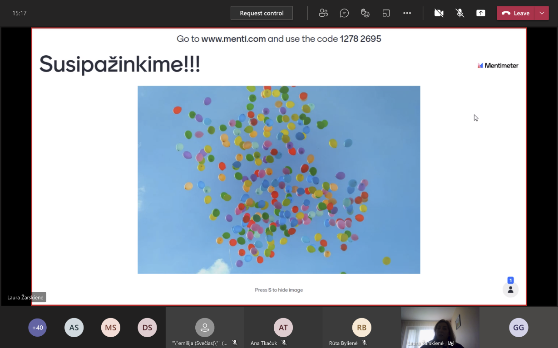The height and width of the screenshot is (348, 558).
Task: Open raise hand and reactions
Action: tap(365, 13)
